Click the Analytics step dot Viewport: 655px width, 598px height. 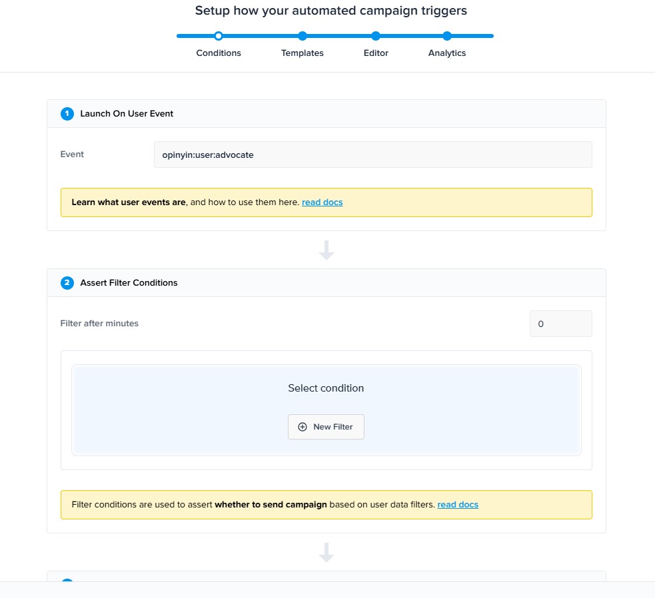tap(447, 36)
